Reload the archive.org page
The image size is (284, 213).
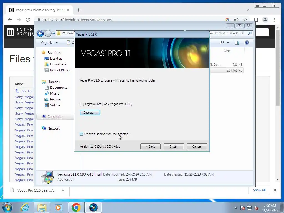(28, 20)
